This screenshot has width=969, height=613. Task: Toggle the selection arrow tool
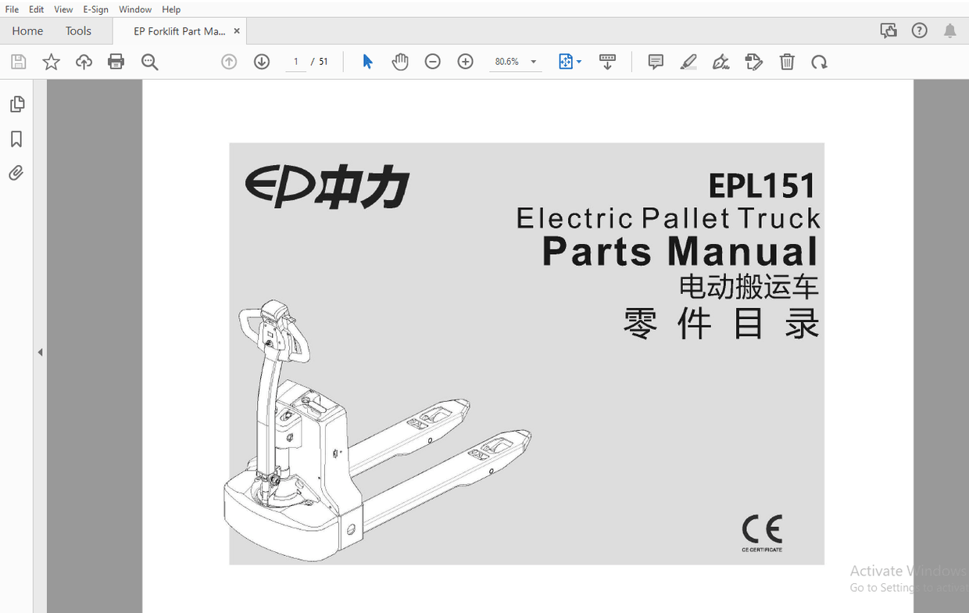[367, 61]
